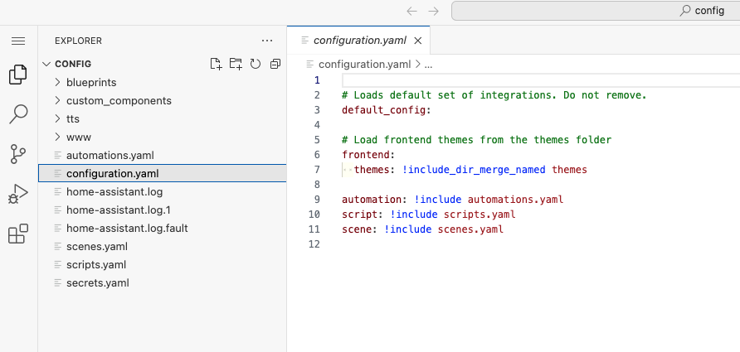This screenshot has width=740, height=352.
Task: Open automations.yaml file
Action: [163, 156]
